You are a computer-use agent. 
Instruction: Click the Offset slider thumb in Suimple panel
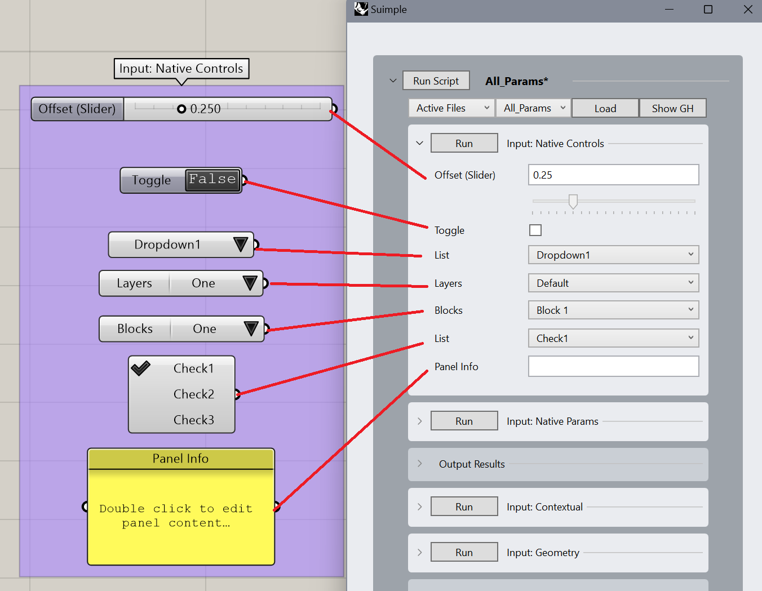[x=573, y=201]
